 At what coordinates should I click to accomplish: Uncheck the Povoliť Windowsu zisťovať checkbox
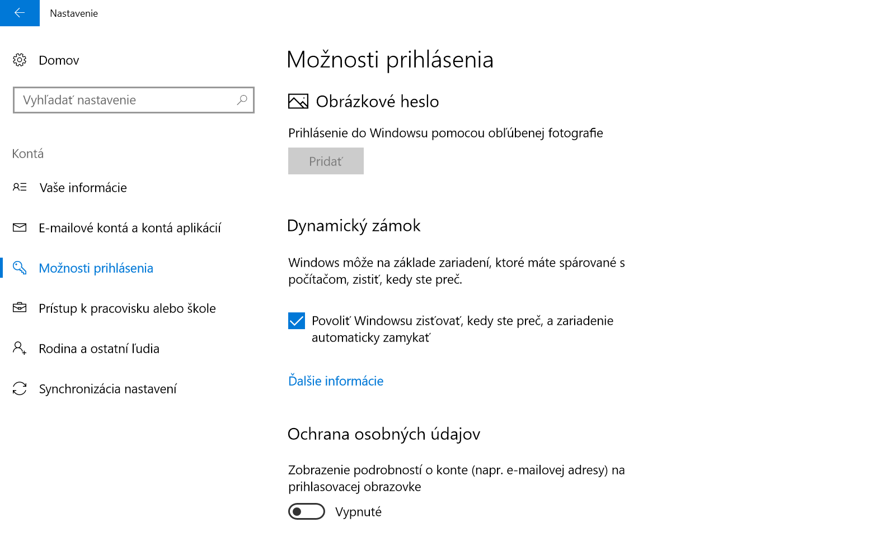point(297,321)
